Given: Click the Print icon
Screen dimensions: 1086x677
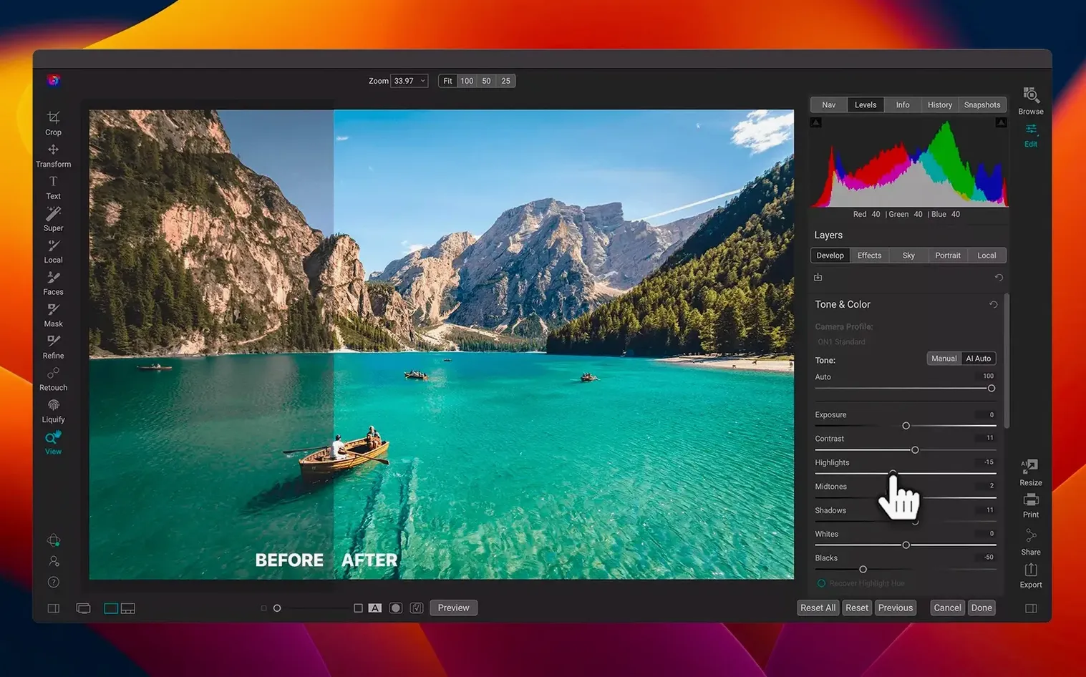Looking at the screenshot, I should point(1031,505).
